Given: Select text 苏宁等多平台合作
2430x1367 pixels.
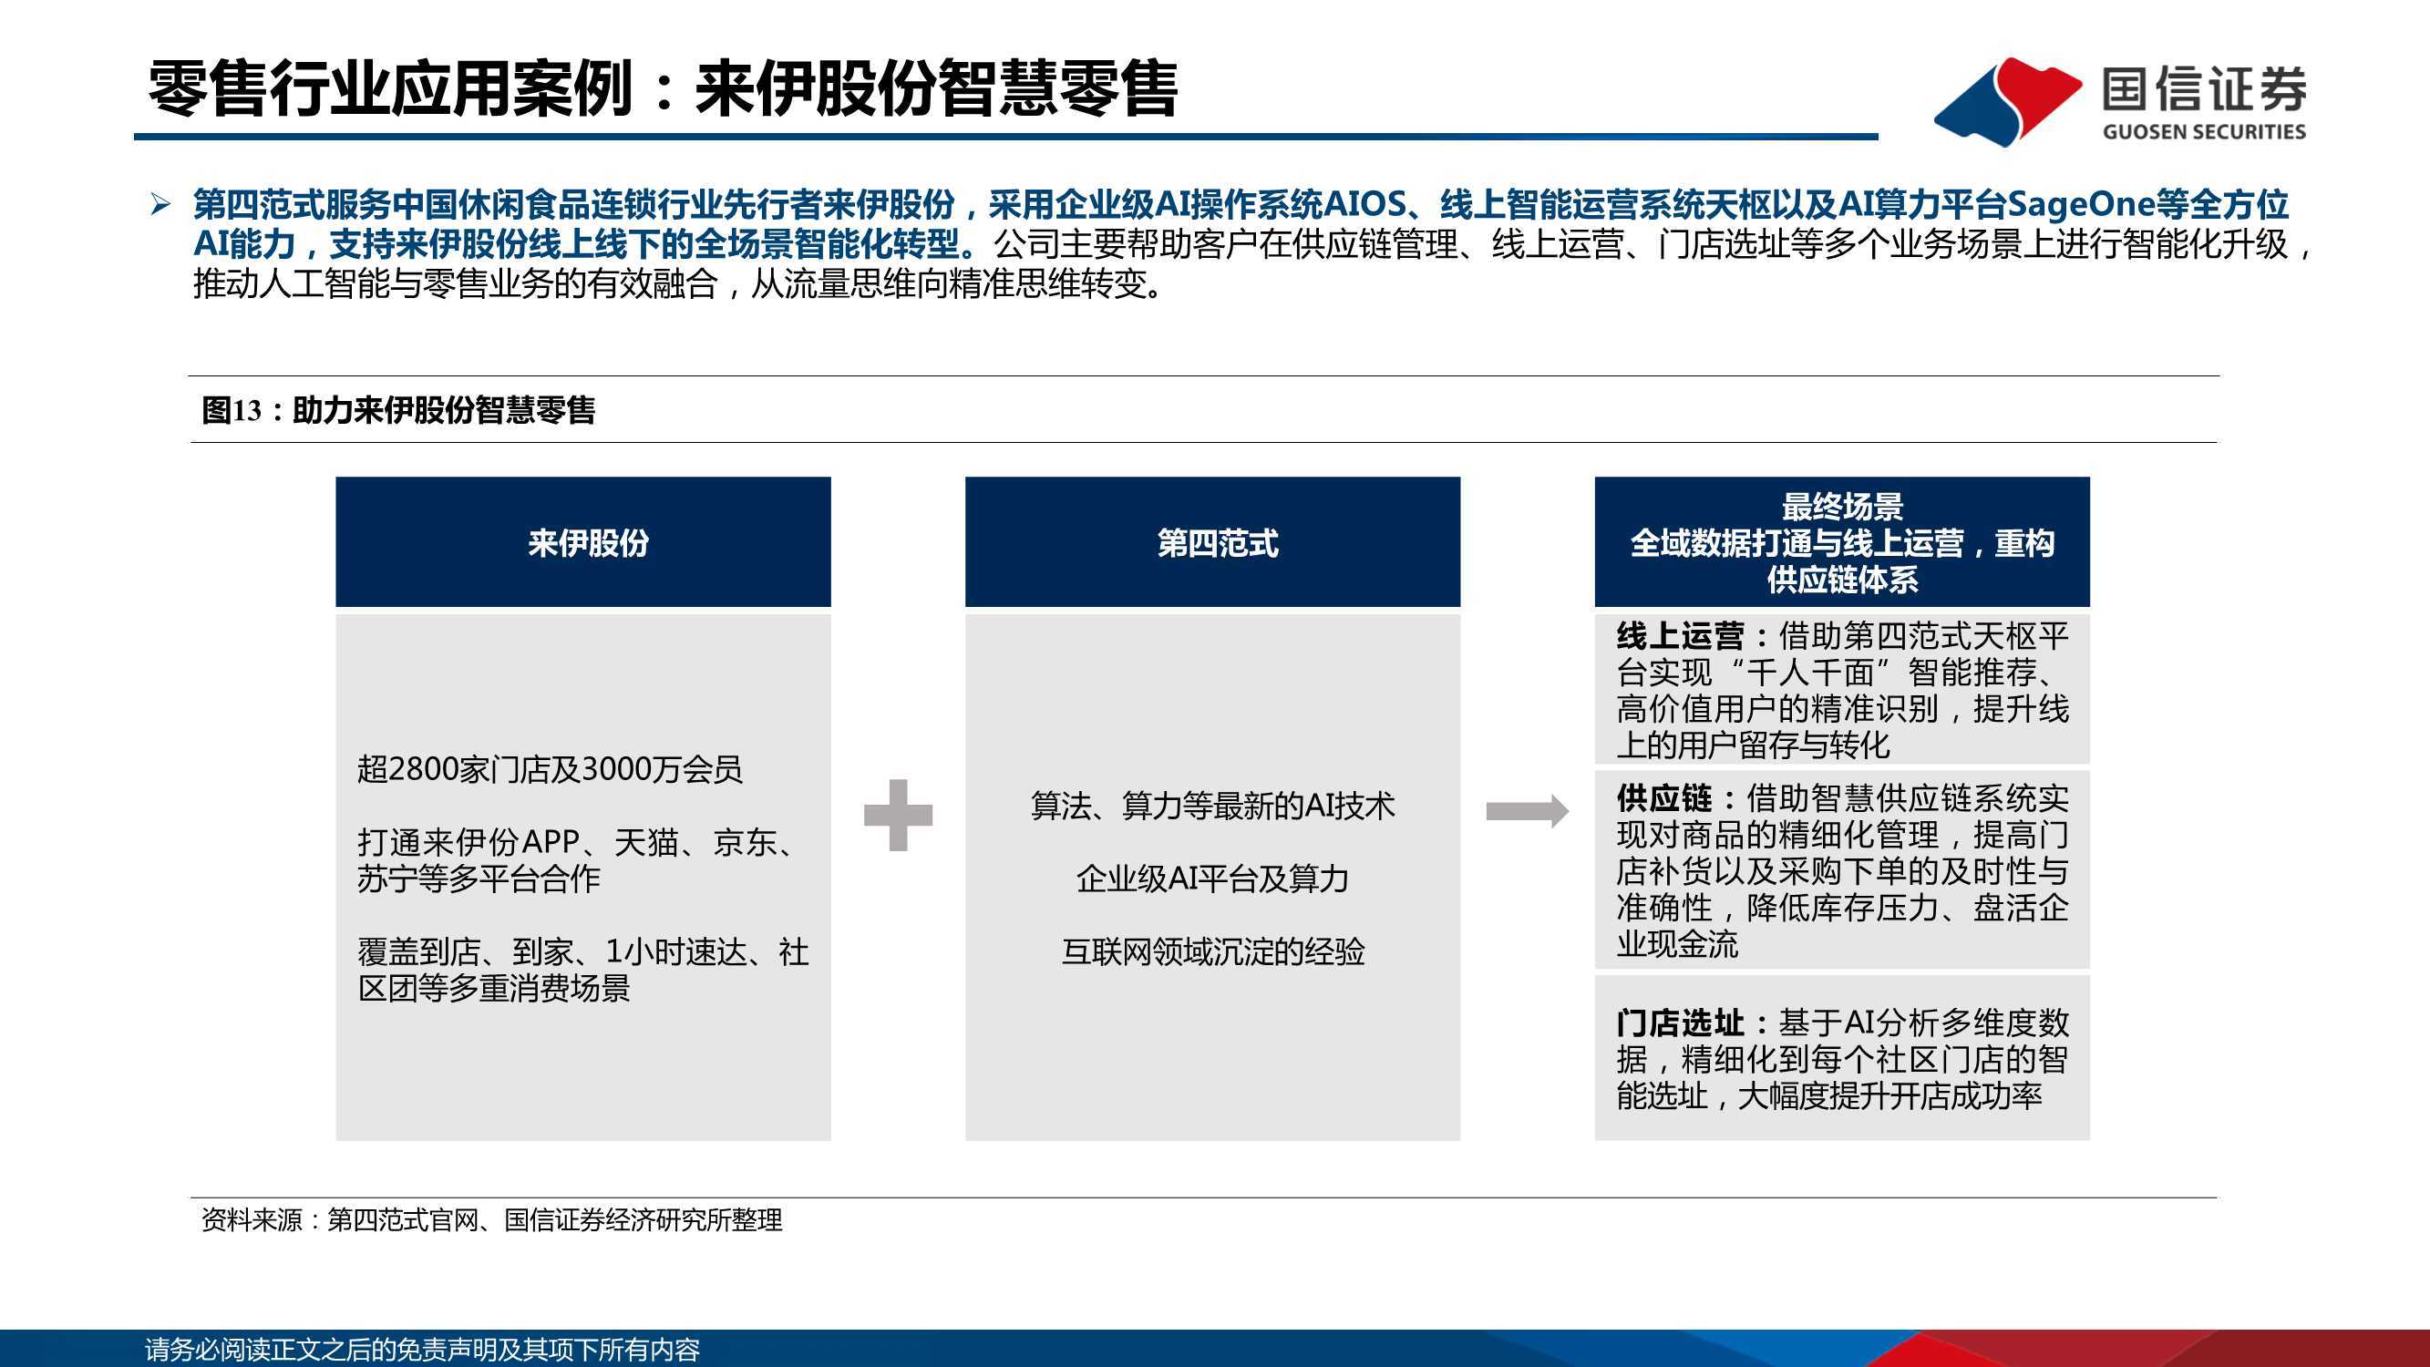Looking at the screenshot, I should pyautogui.click(x=479, y=879).
